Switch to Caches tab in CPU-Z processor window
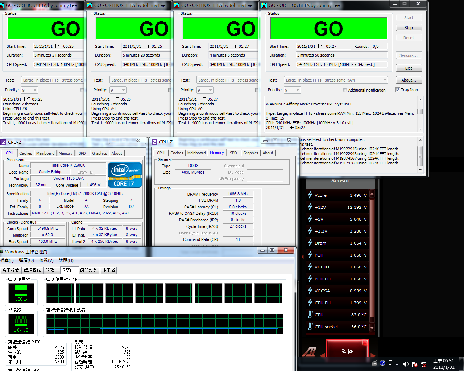Image resolution: width=464 pixels, height=371 pixels. (x=26, y=153)
